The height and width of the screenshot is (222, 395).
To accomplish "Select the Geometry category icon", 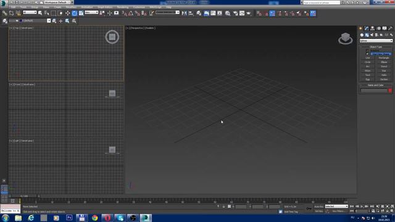I will click(x=362, y=35).
